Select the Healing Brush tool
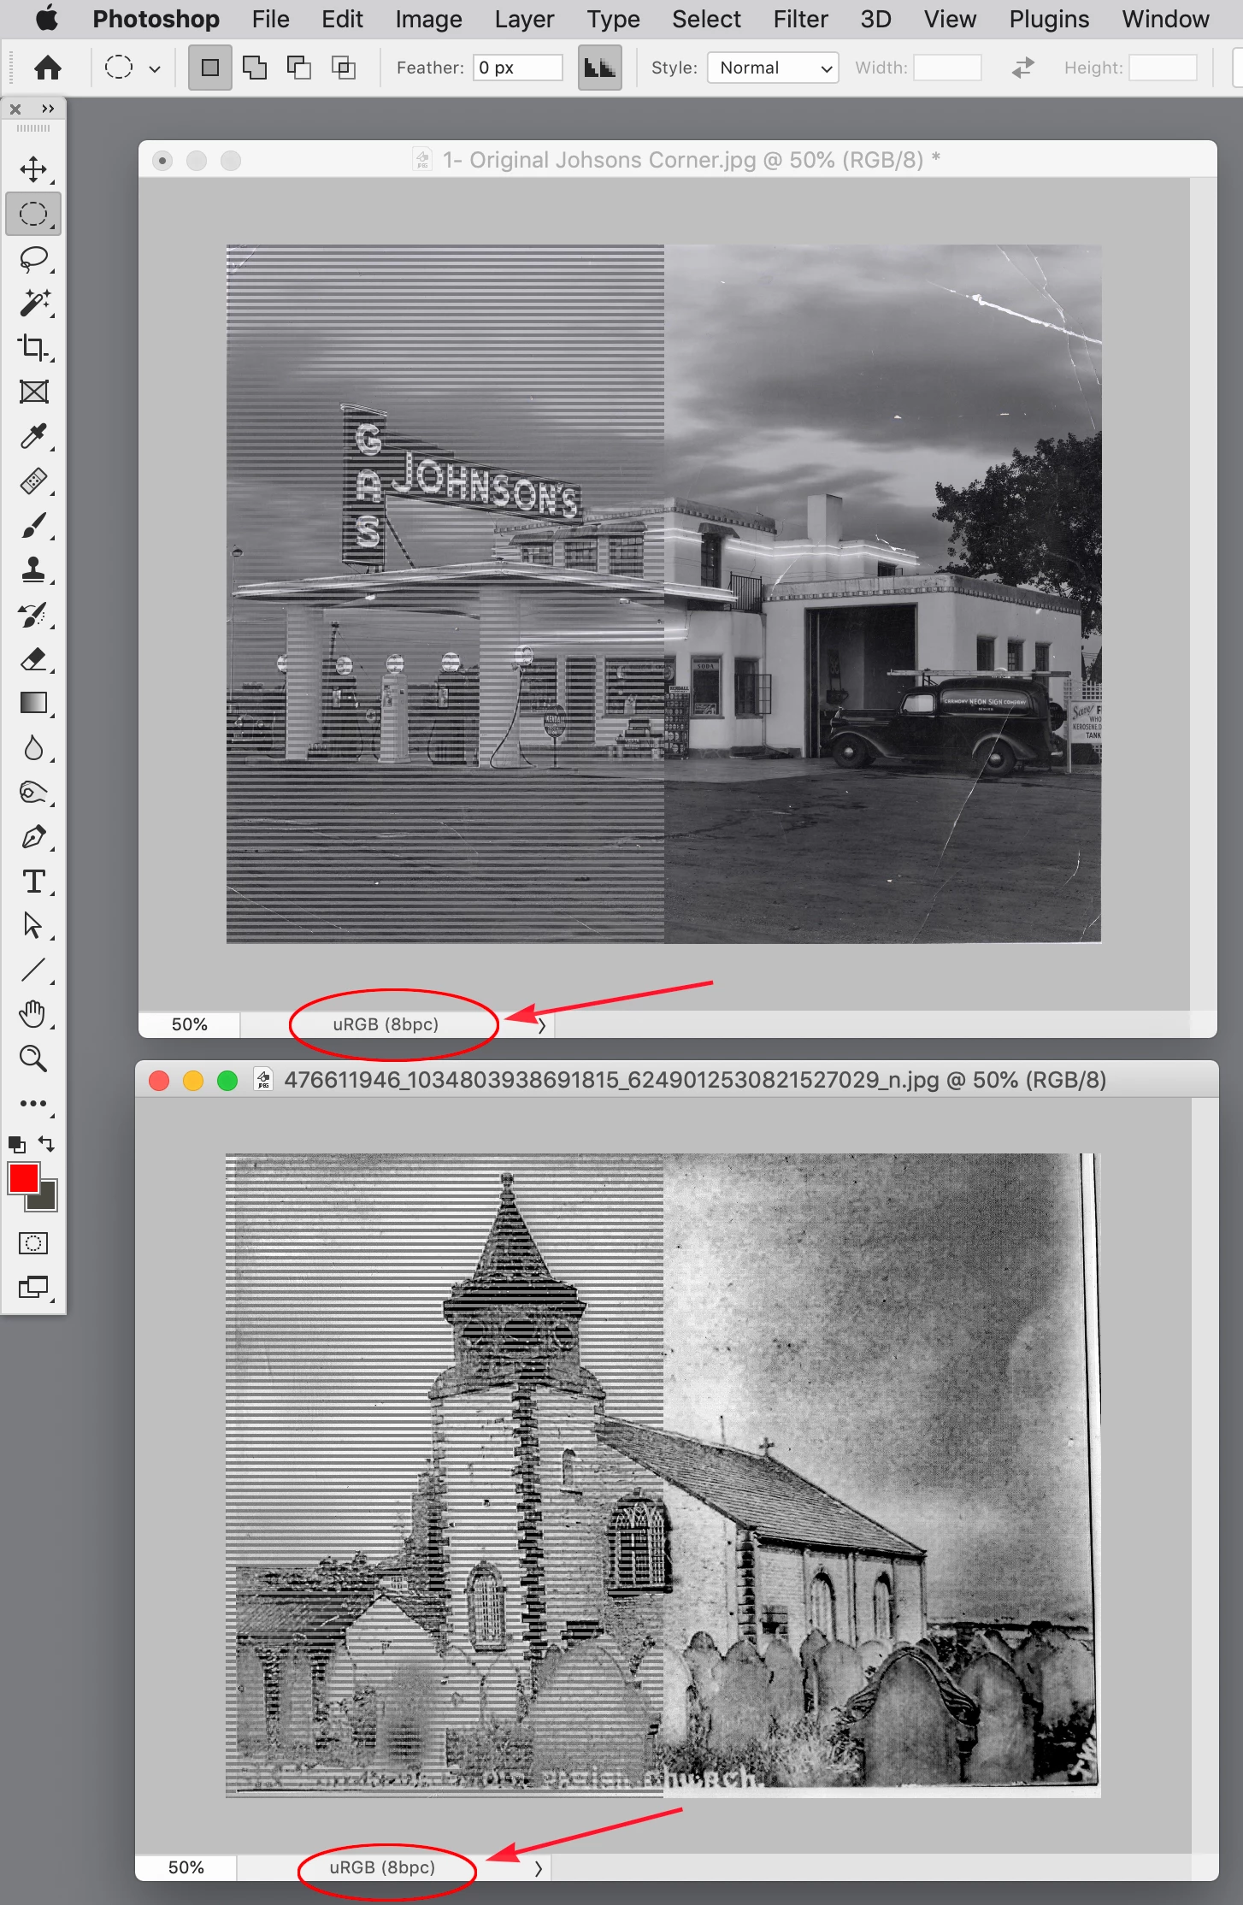 [33, 481]
